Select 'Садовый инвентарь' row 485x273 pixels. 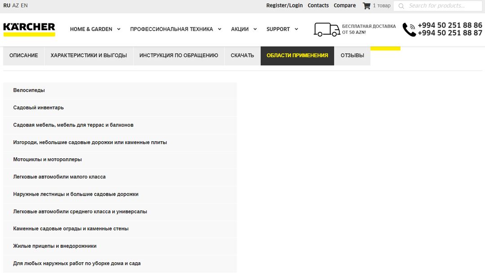pos(120,107)
